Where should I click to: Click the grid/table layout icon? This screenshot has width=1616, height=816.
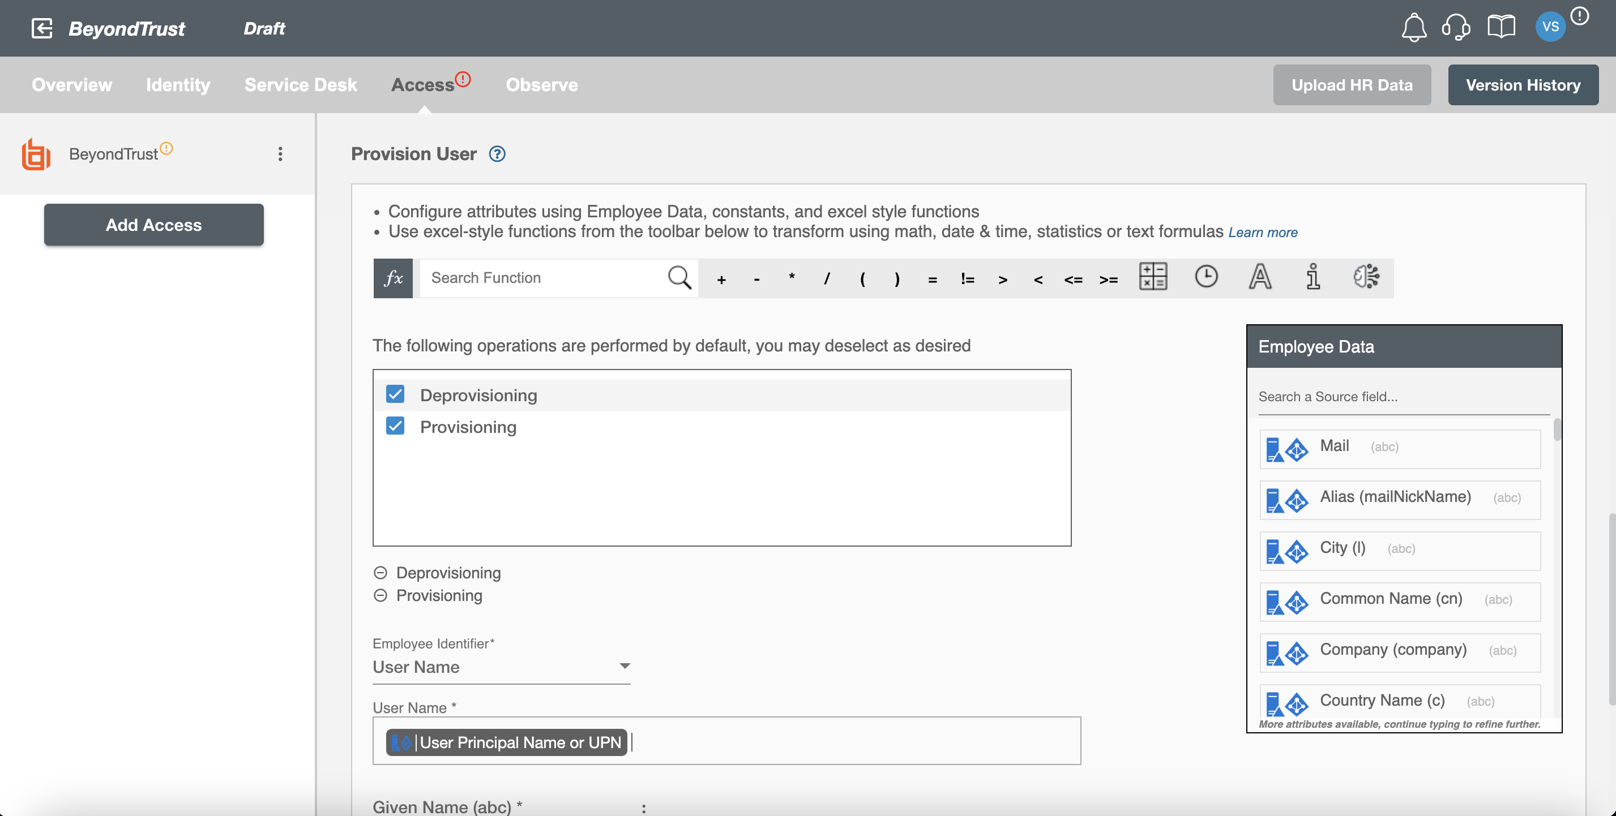(1153, 276)
